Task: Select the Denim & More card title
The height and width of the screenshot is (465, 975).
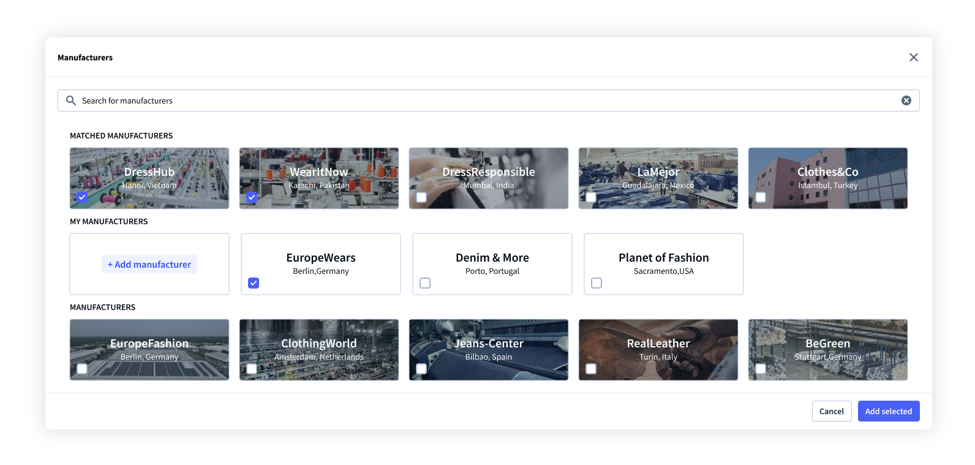Action: click(492, 258)
